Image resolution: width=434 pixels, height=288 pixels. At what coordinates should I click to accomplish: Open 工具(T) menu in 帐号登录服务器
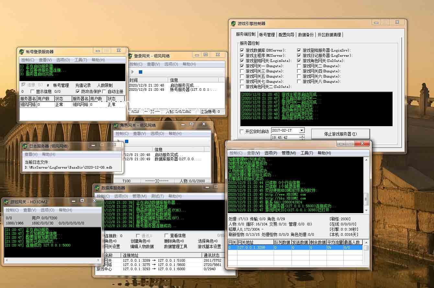81,60
